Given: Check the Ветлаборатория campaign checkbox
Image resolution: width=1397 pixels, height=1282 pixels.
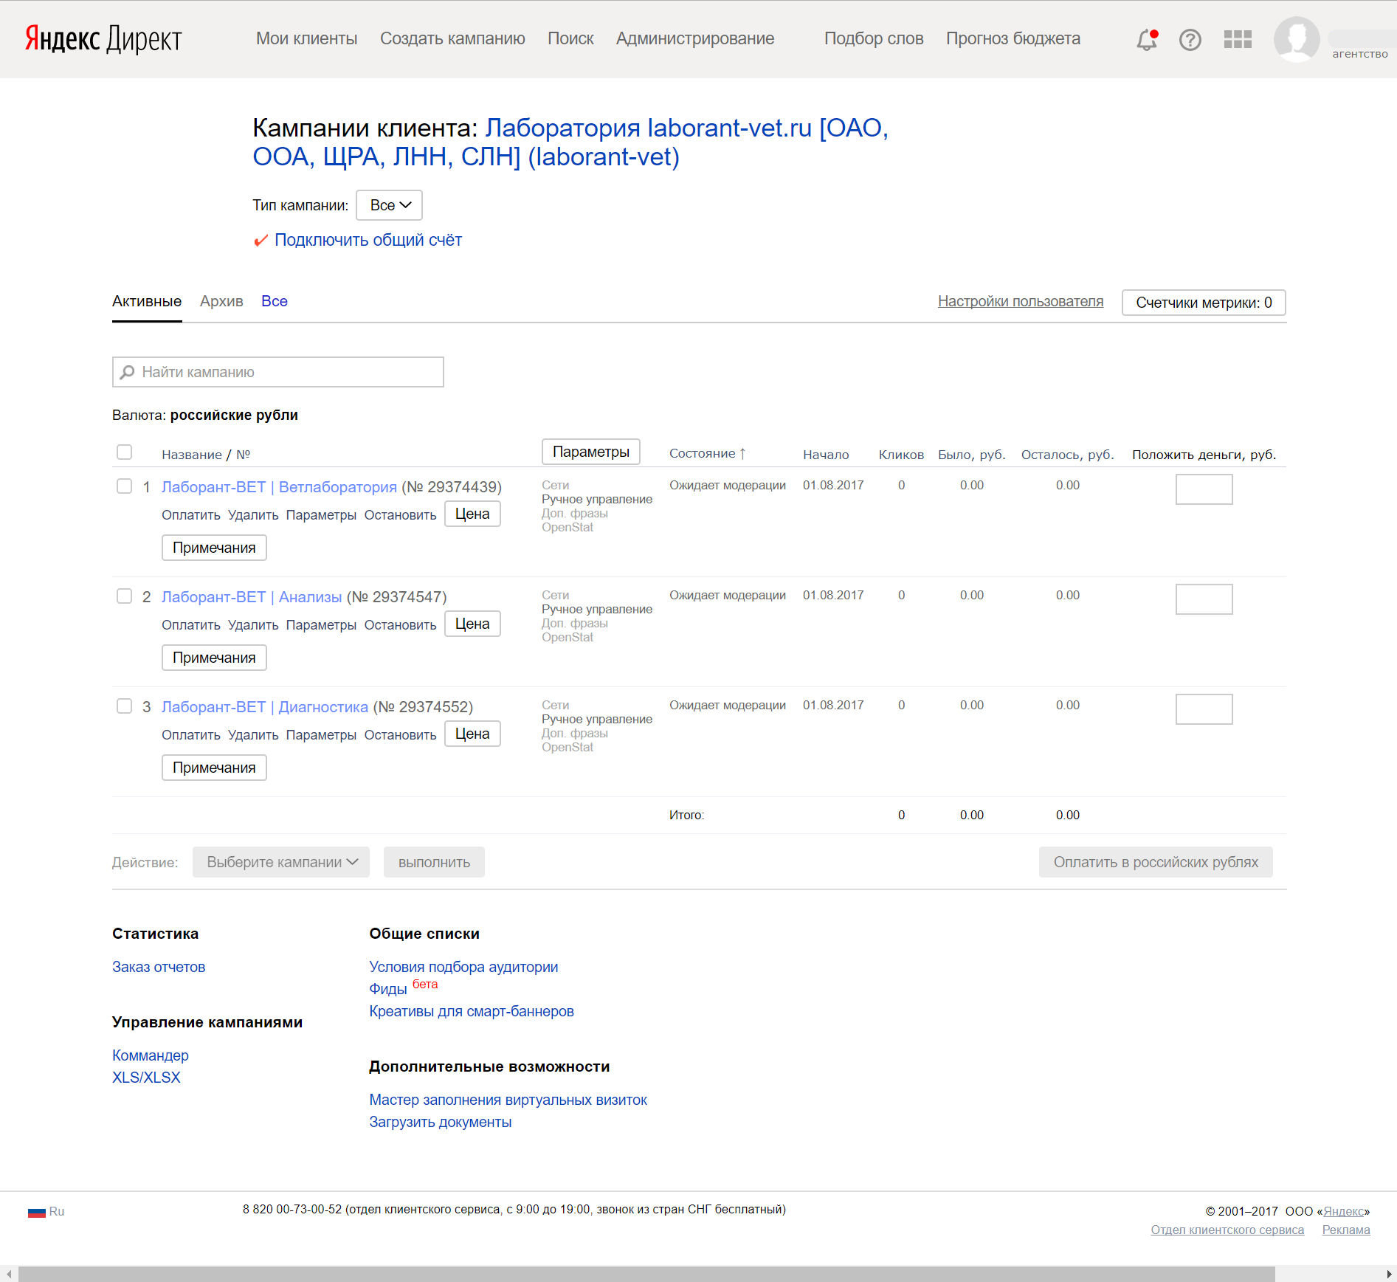Looking at the screenshot, I should pyautogui.click(x=124, y=486).
